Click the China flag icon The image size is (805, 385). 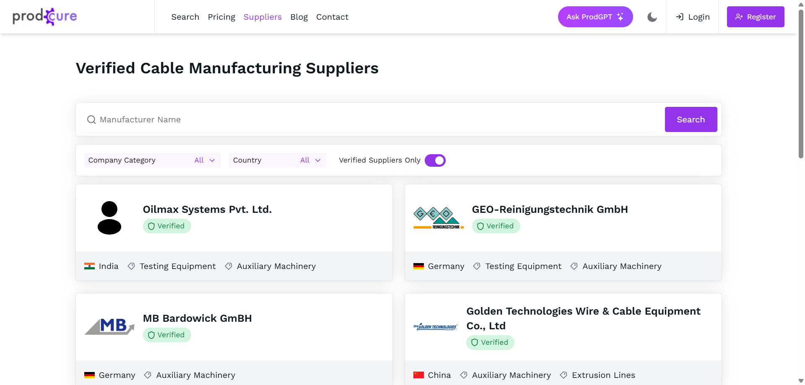418,375
